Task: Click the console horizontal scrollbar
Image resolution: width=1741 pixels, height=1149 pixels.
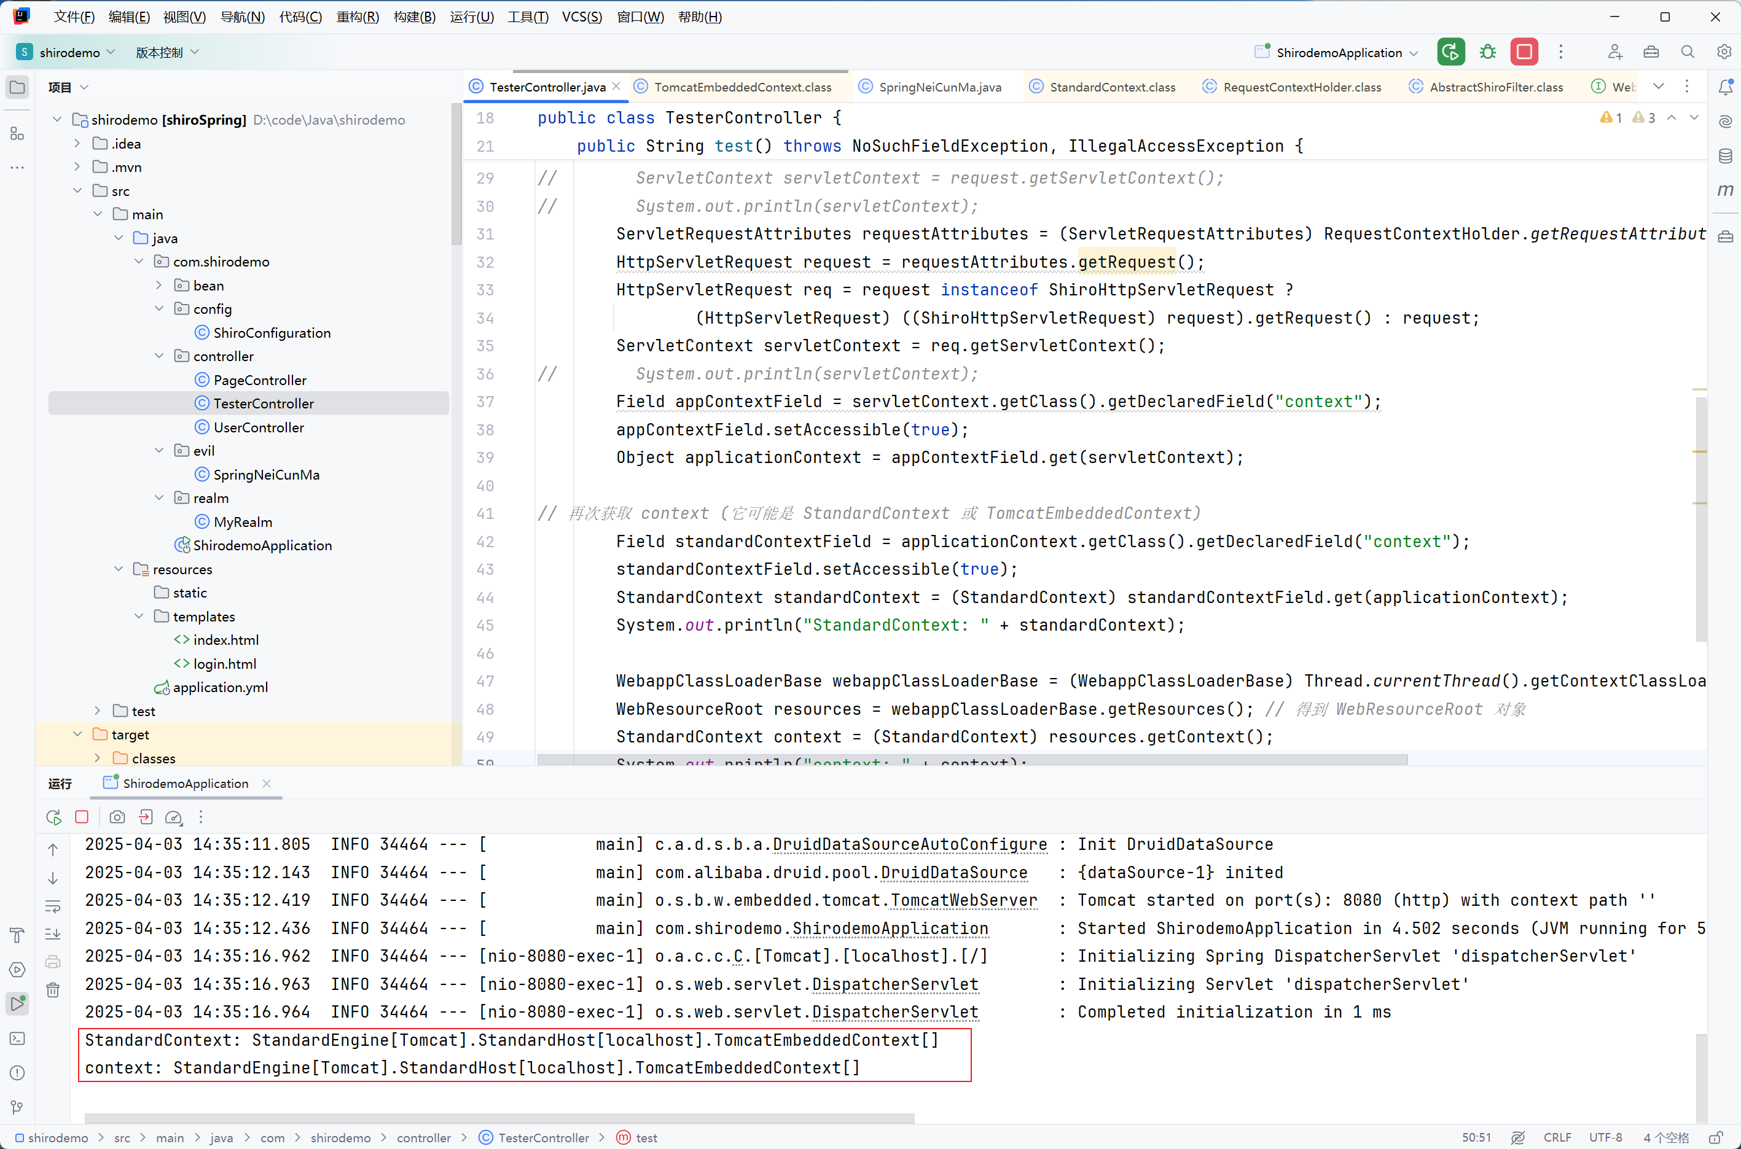Action: (499, 1118)
